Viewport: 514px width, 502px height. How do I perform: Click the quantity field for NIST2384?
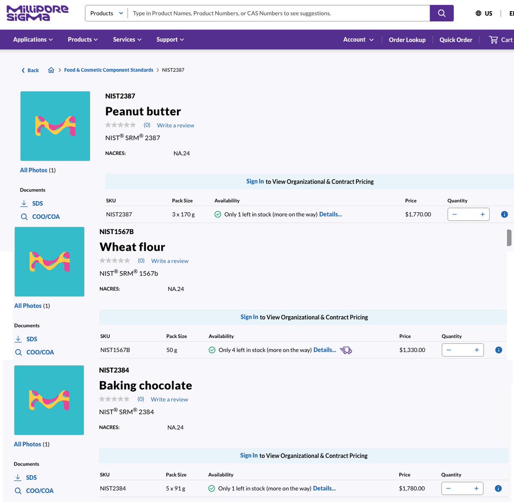click(x=462, y=488)
